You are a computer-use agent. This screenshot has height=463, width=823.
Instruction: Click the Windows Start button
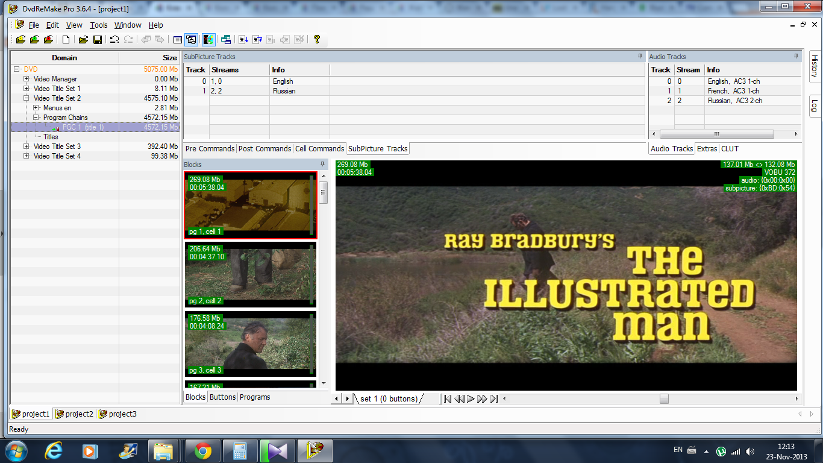(16, 451)
